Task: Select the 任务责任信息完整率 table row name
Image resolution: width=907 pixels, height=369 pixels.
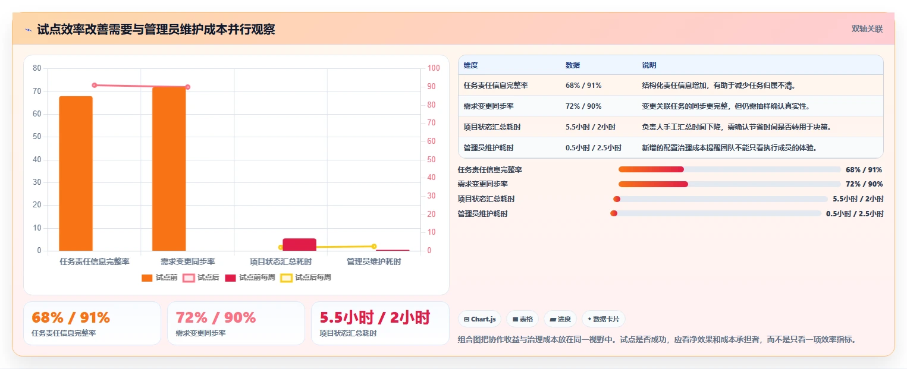Action: [495, 86]
